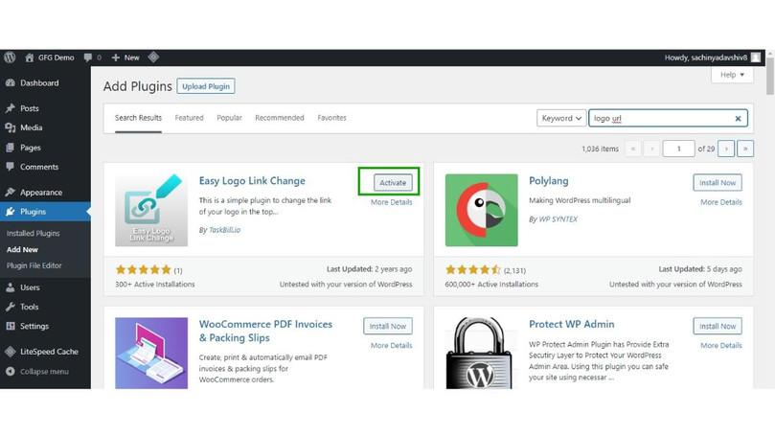
Task: Click the current page number field
Action: [x=678, y=149]
